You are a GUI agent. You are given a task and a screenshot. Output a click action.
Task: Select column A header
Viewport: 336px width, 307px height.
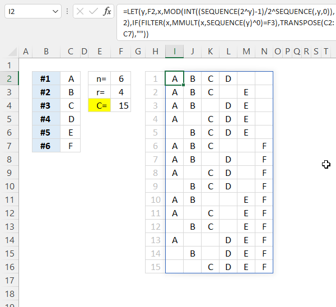[x=26, y=52]
